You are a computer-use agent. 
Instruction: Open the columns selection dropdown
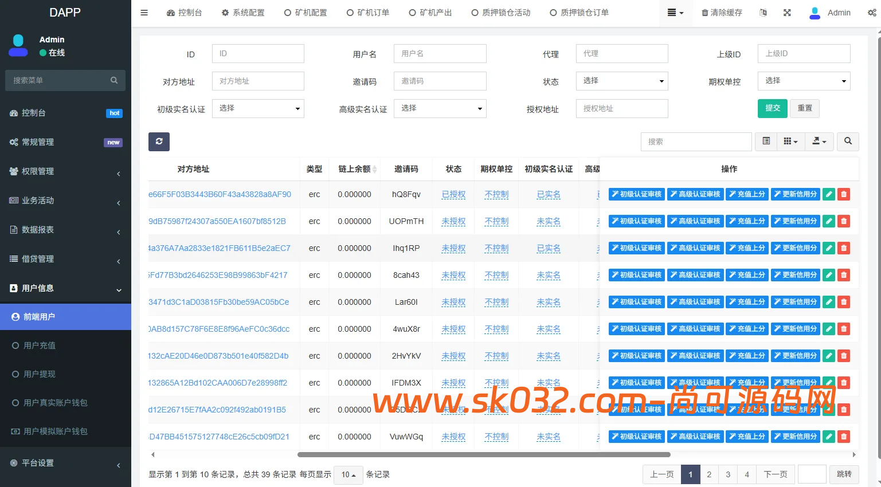click(x=790, y=141)
